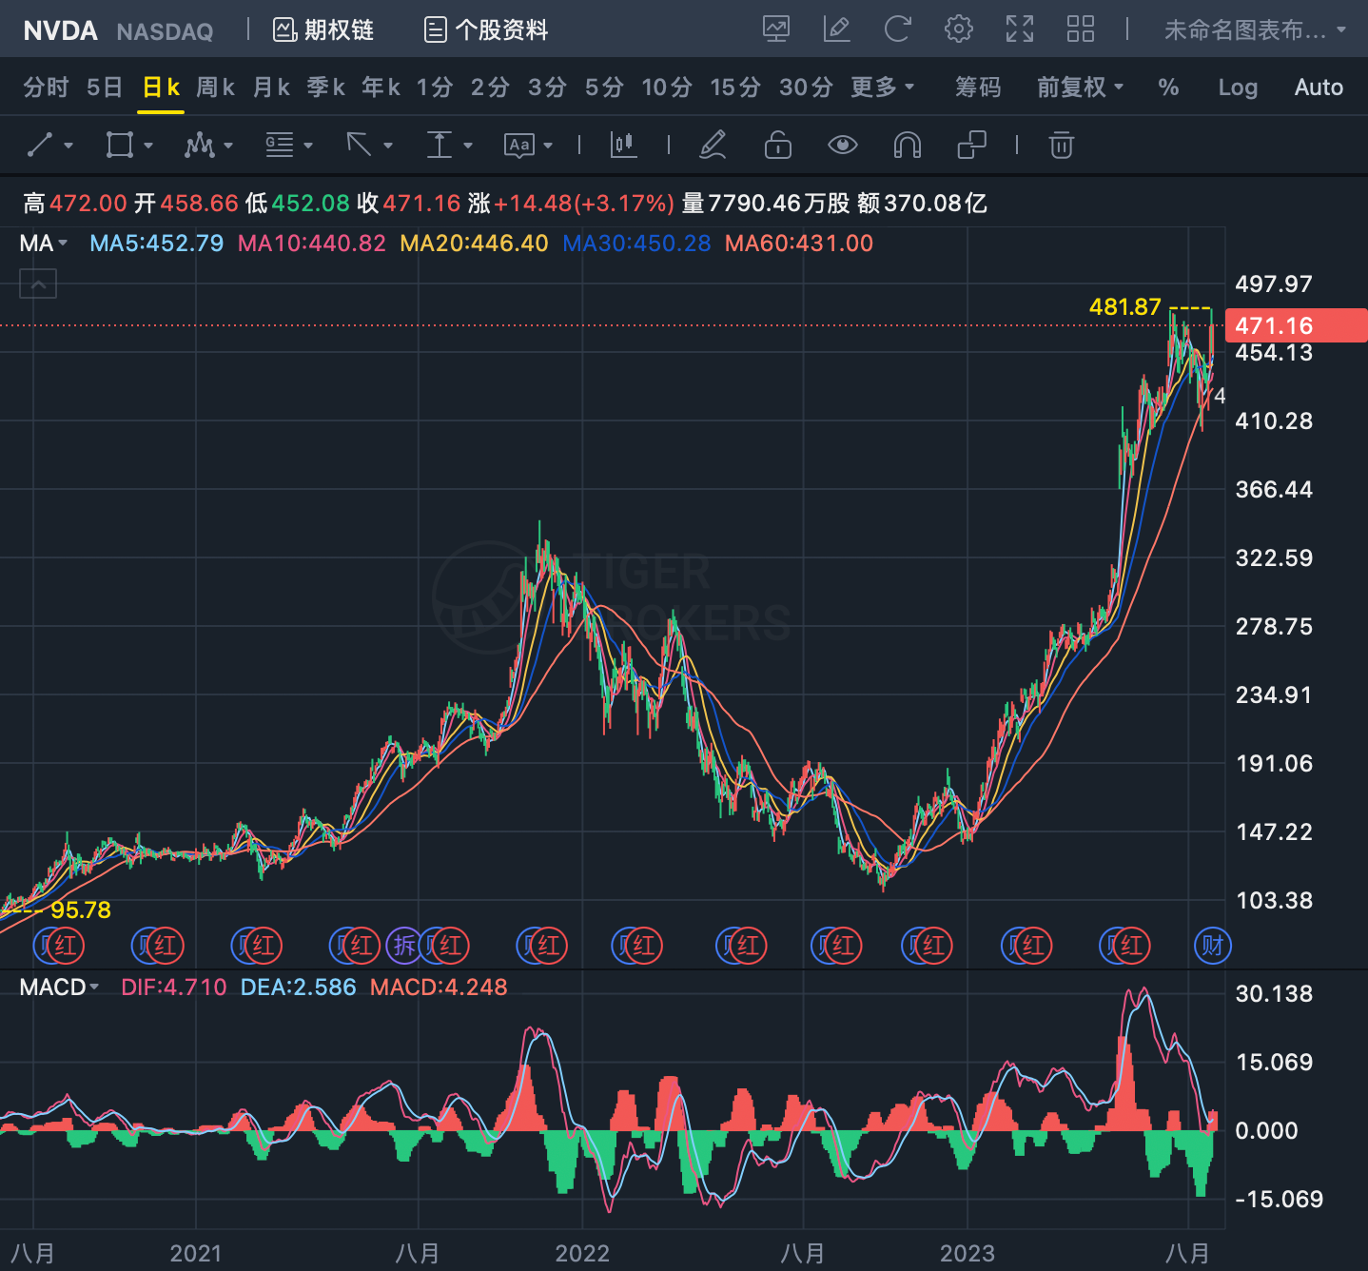Click the MA5:452.79 legend value

click(157, 243)
